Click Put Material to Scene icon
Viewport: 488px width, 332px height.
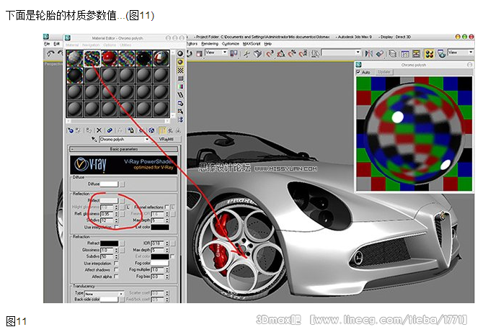click(79, 130)
